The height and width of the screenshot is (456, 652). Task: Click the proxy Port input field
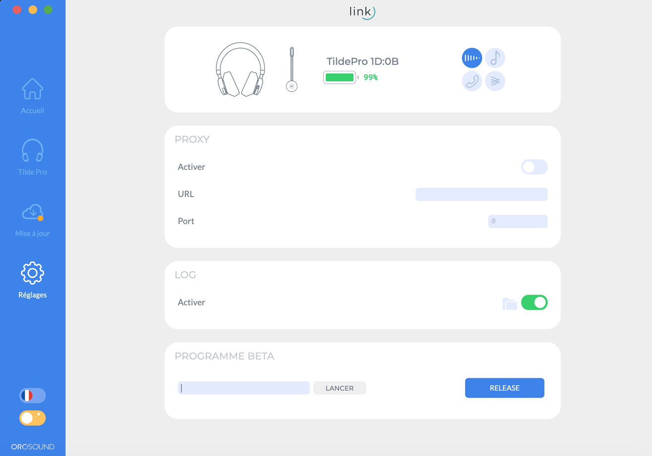(518, 221)
